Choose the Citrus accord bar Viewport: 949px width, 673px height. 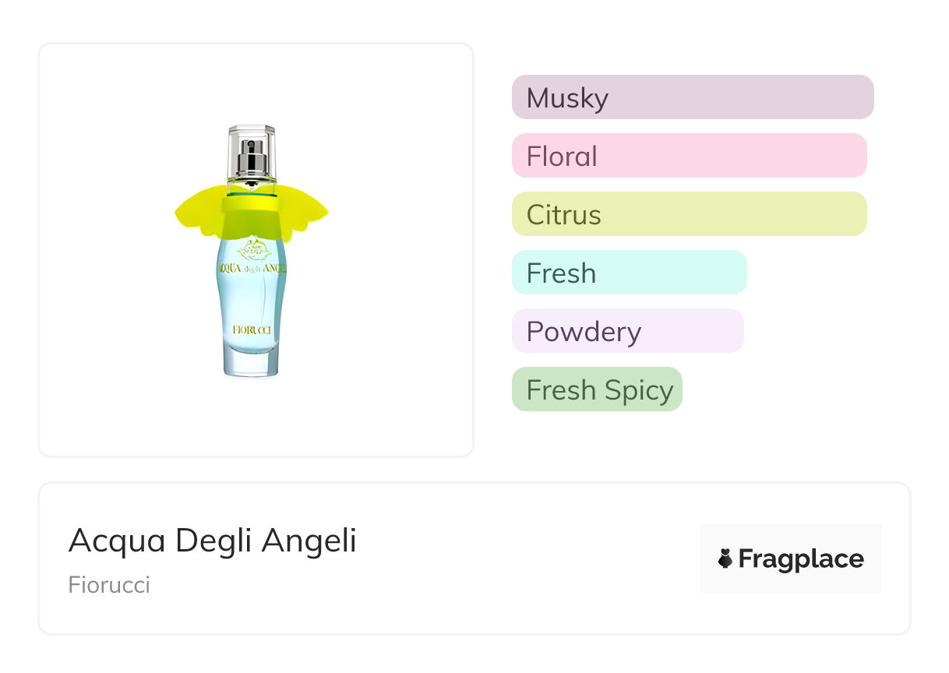pos(689,214)
